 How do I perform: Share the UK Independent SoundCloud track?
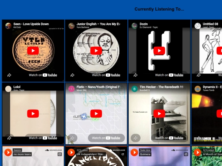(123, 154)
